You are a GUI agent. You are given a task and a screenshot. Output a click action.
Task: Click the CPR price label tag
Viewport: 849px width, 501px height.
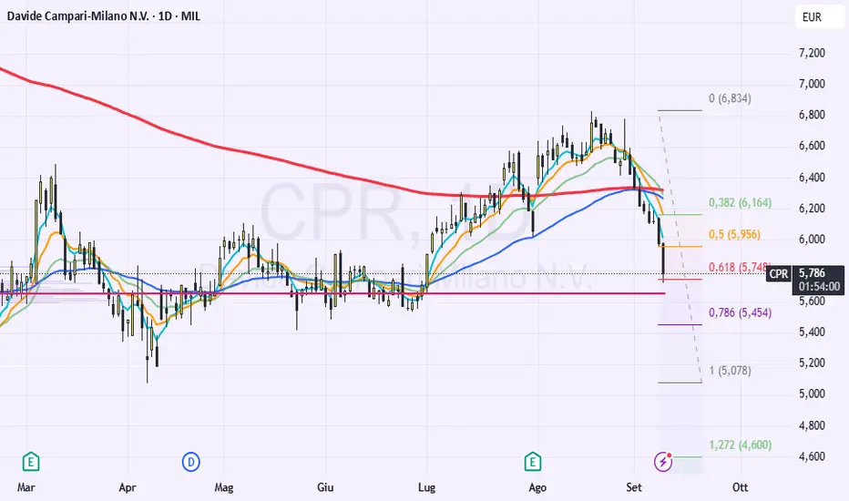779,273
